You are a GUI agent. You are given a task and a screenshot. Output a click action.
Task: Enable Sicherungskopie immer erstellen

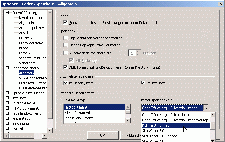click(65, 45)
